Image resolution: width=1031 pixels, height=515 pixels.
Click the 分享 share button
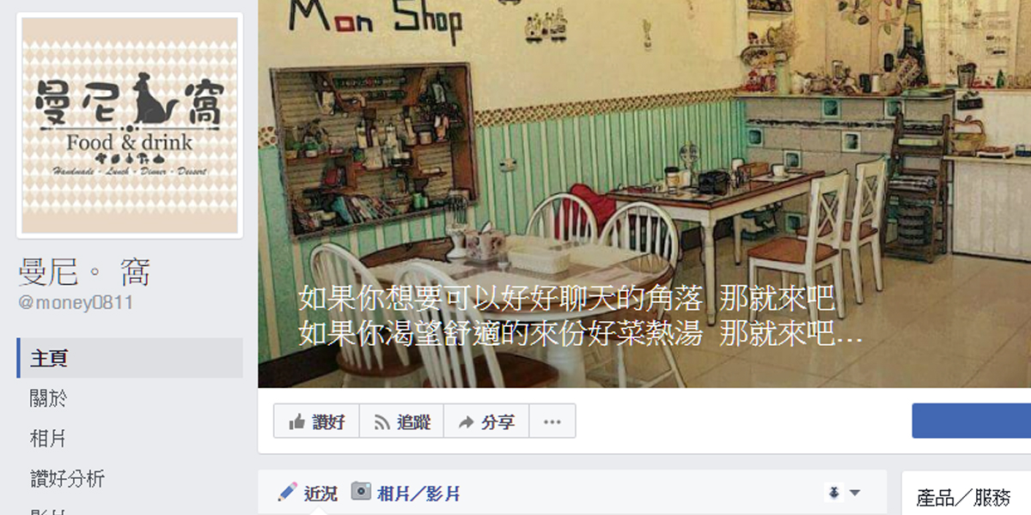[x=485, y=421]
